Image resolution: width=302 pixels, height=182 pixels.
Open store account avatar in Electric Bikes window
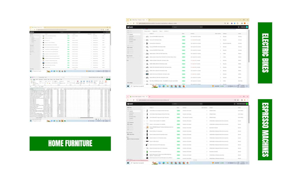247,27
